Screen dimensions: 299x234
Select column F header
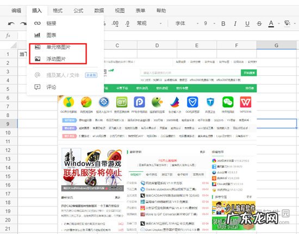[236, 45]
